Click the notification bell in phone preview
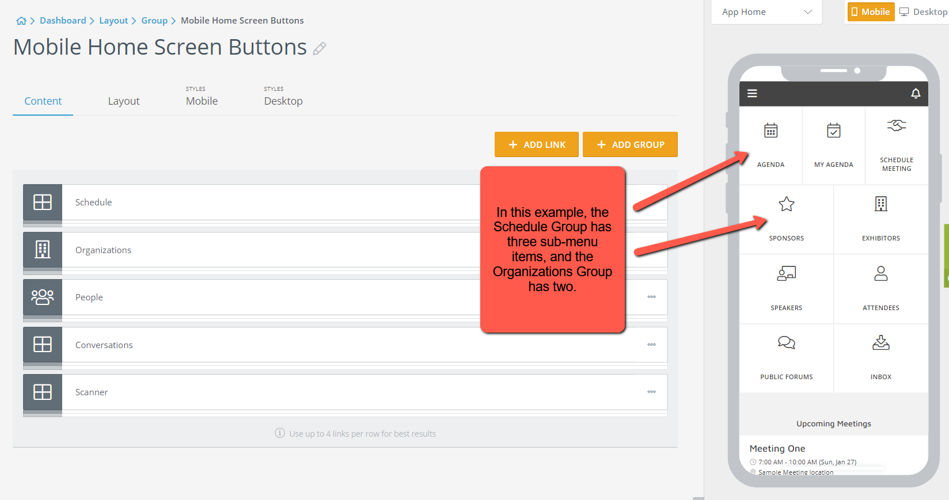The height and width of the screenshot is (500, 949). pos(916,93)
